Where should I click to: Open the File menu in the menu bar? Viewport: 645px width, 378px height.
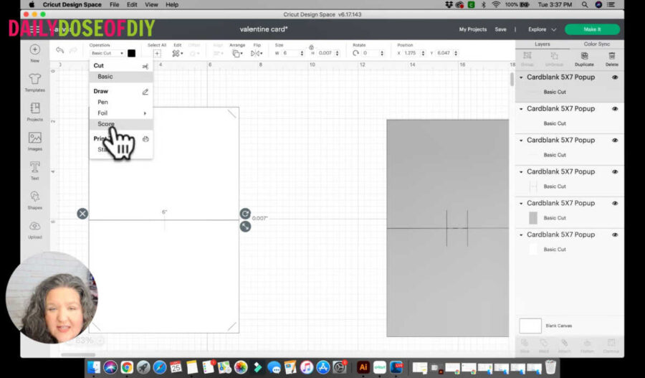[115, 5]
